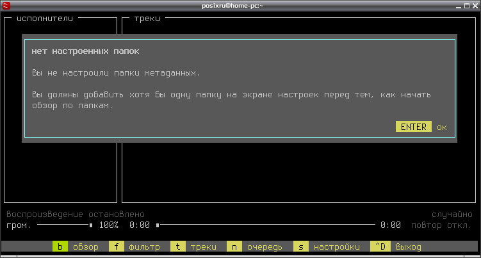Close the terminal window
The height and width of the screenshot is (258, 481).
click(x=475, y=6)
